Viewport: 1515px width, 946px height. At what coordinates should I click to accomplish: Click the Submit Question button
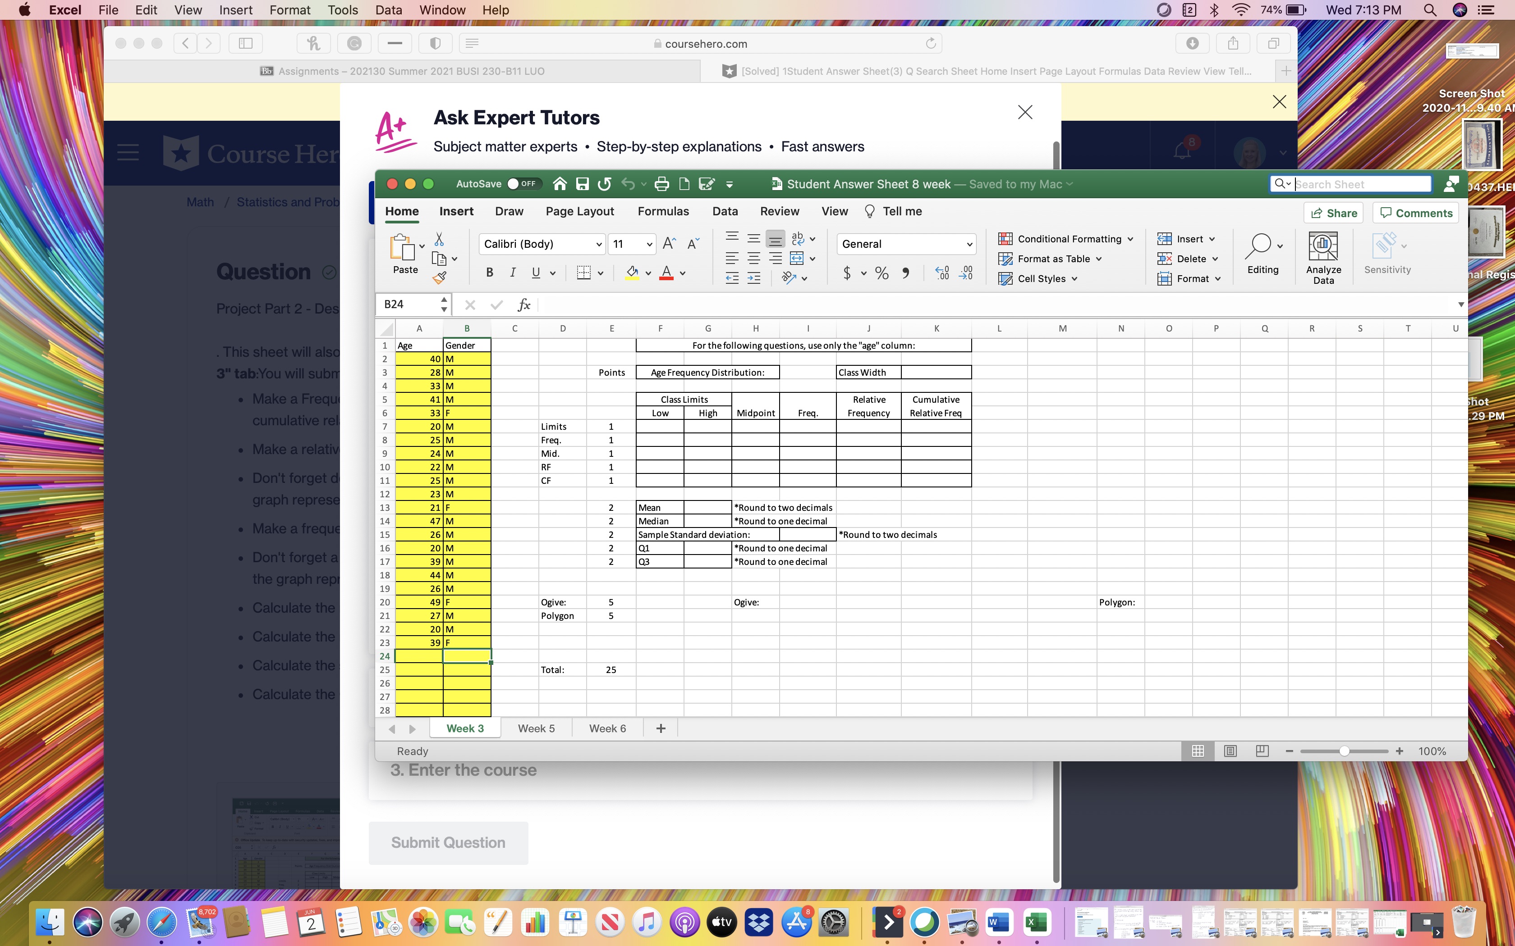point(448,842)
